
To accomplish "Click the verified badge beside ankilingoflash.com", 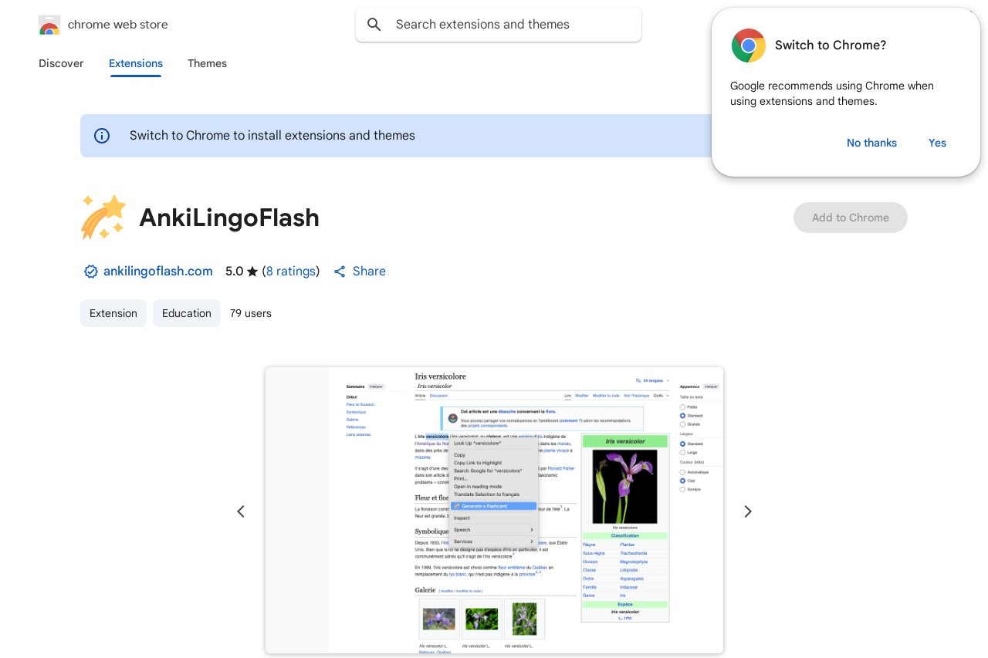I will coord(91,272).
